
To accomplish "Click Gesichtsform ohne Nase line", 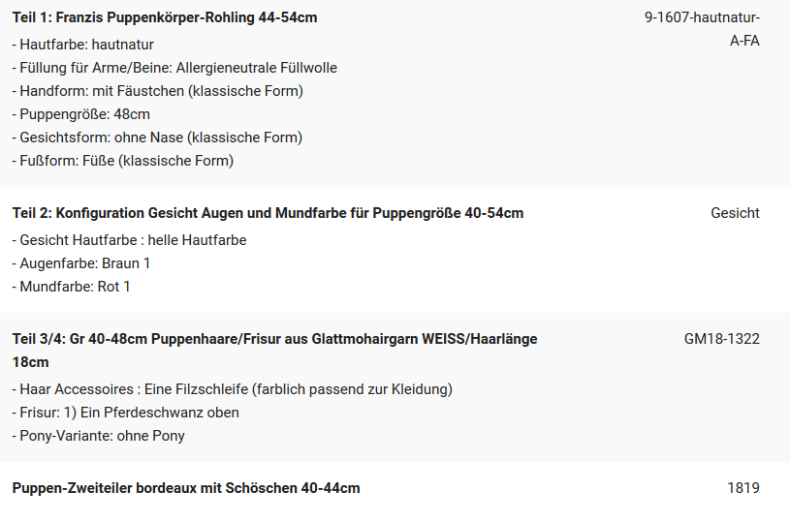I will click(x=157, y=138).
